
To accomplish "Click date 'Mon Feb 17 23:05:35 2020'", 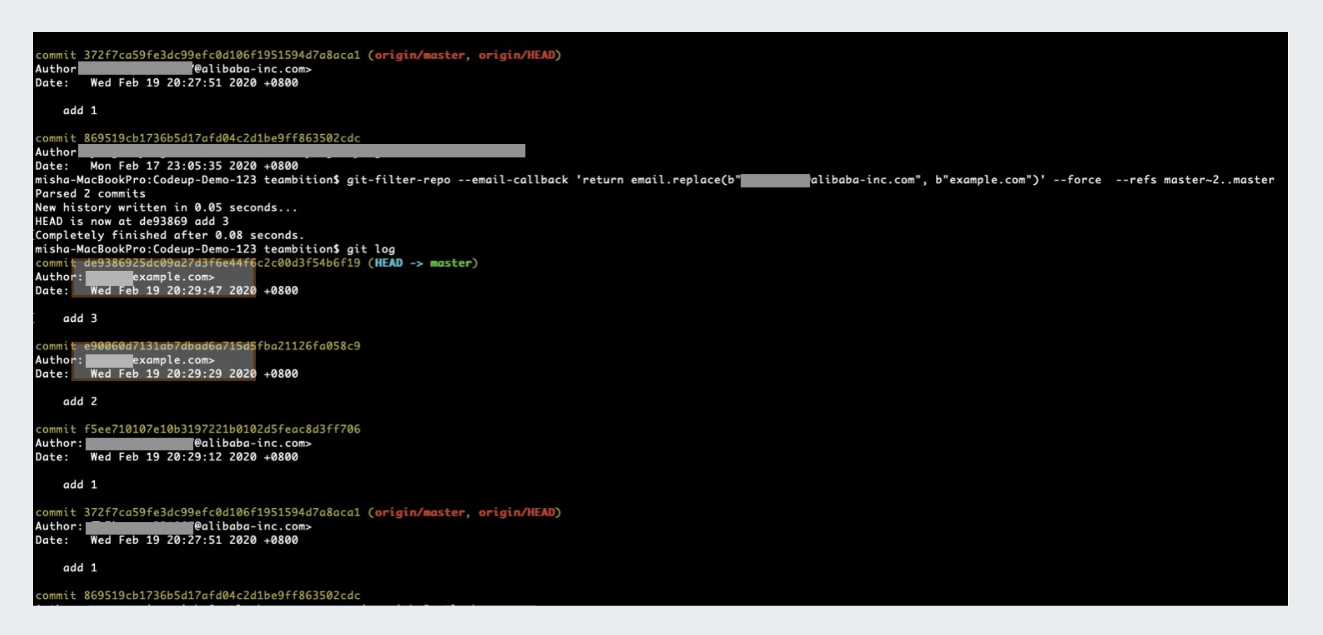I will pyautogui.click(x=174, y=166).
